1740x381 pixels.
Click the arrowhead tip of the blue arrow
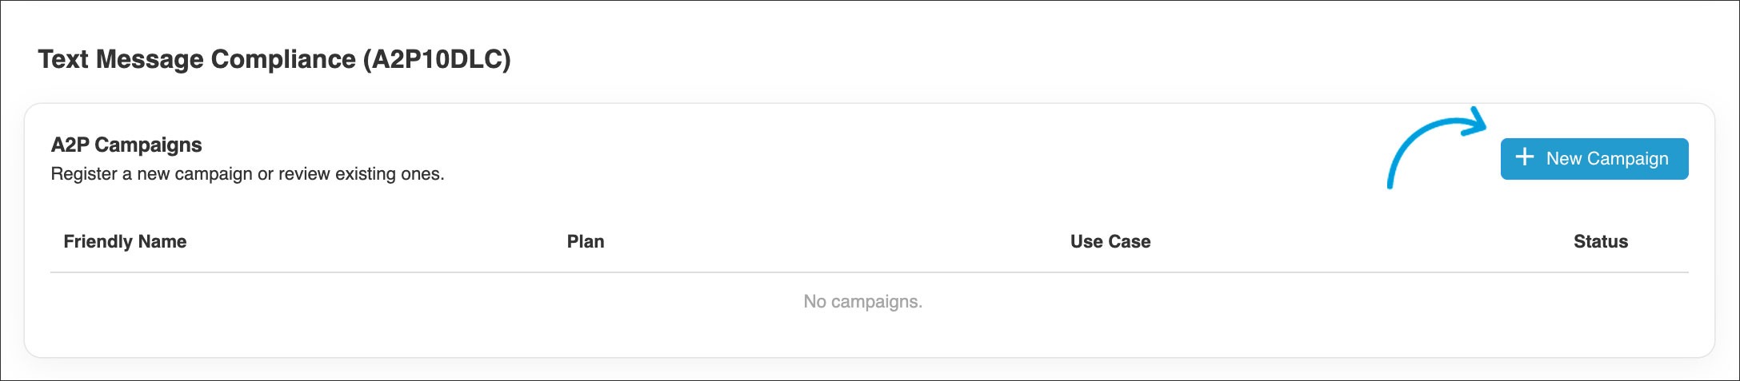(x=1482, y=127)
